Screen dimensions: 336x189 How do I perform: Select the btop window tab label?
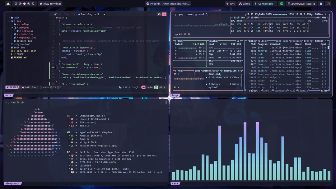click(175, 95)
